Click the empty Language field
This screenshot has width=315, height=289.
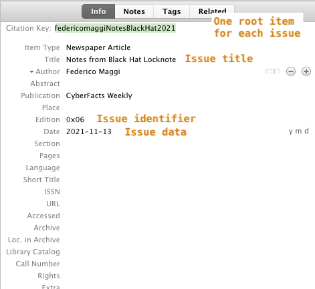click(187, 168)
